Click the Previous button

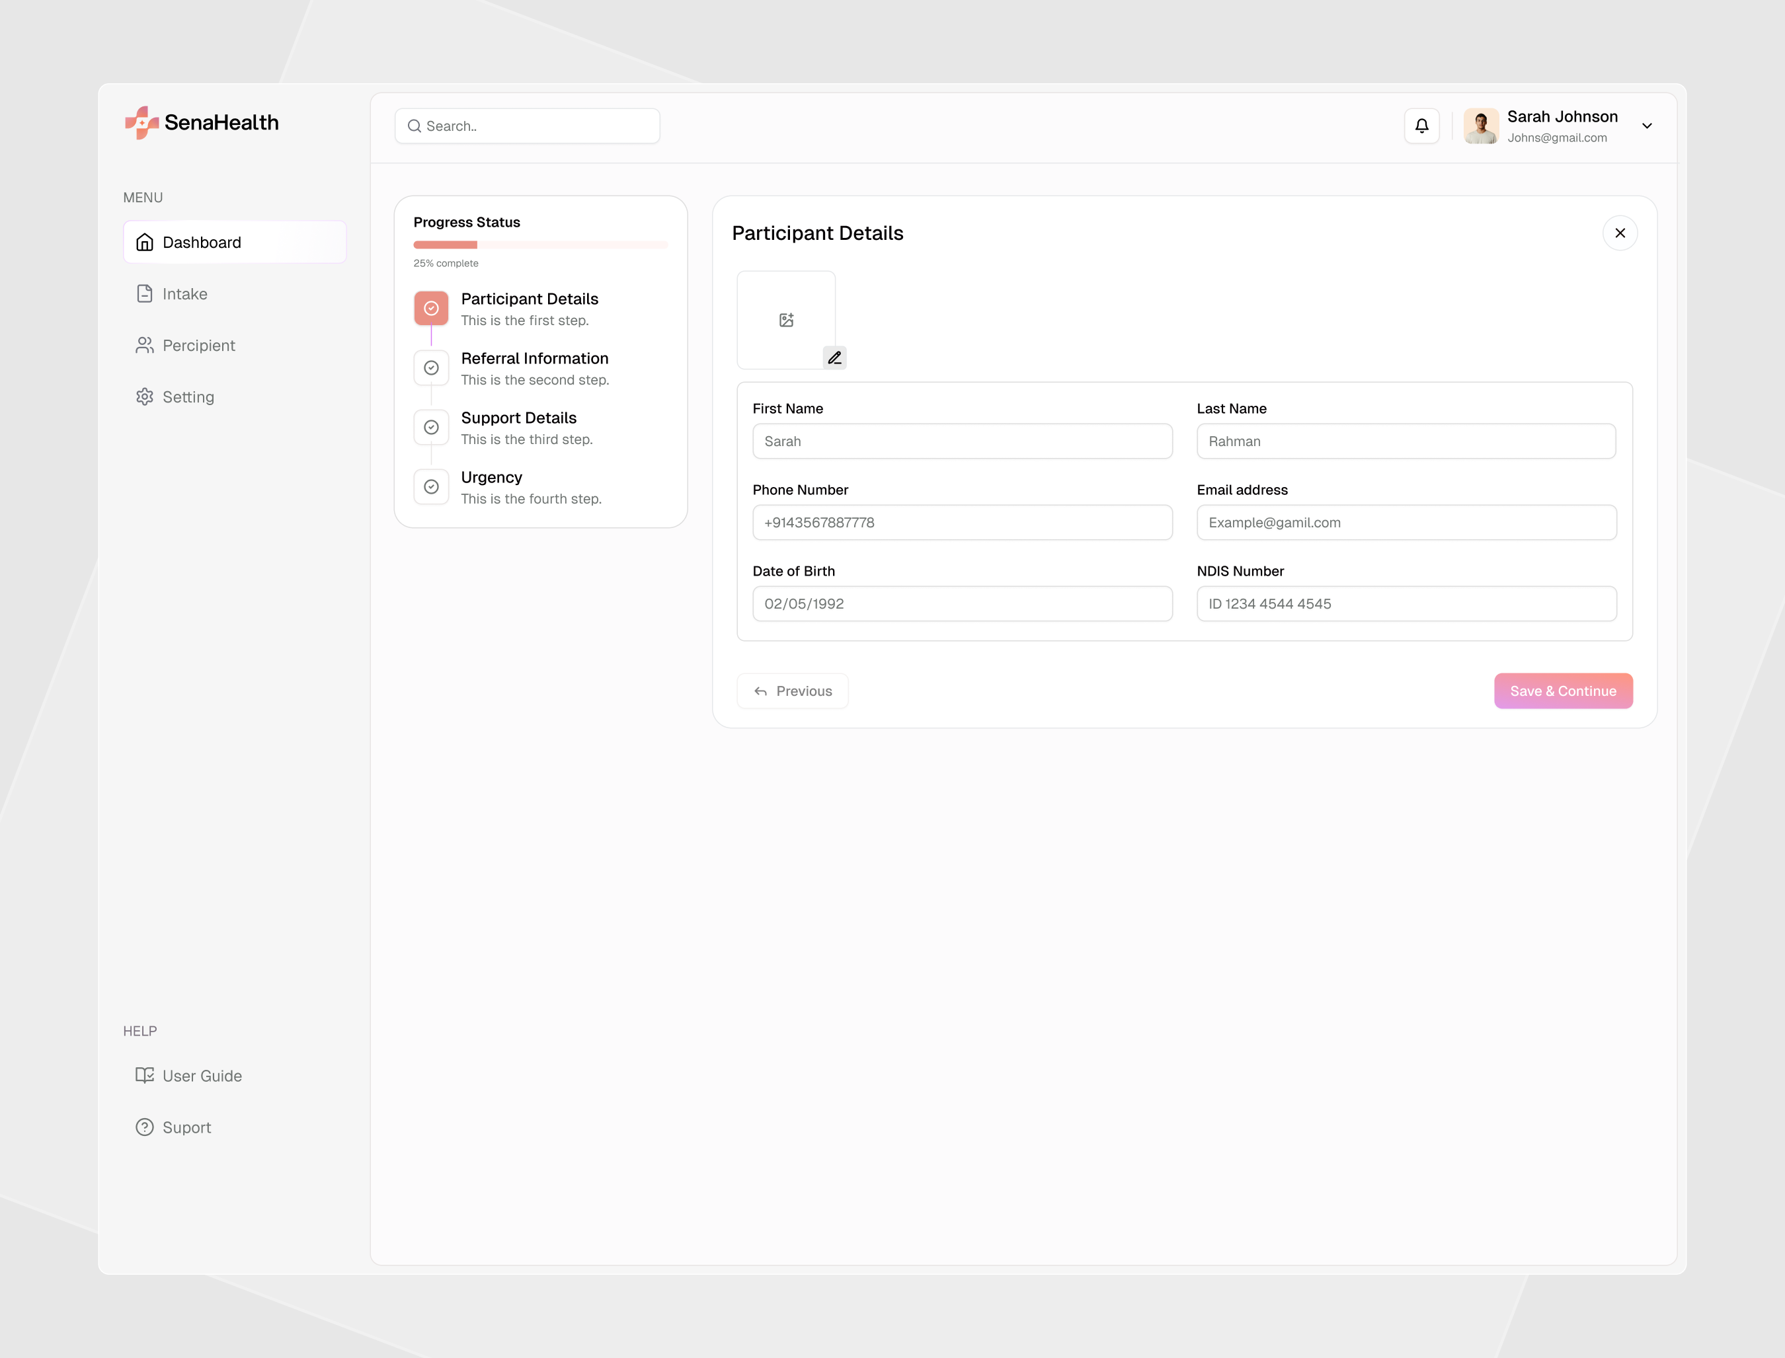pyautogui.click(x=792, y=691)
